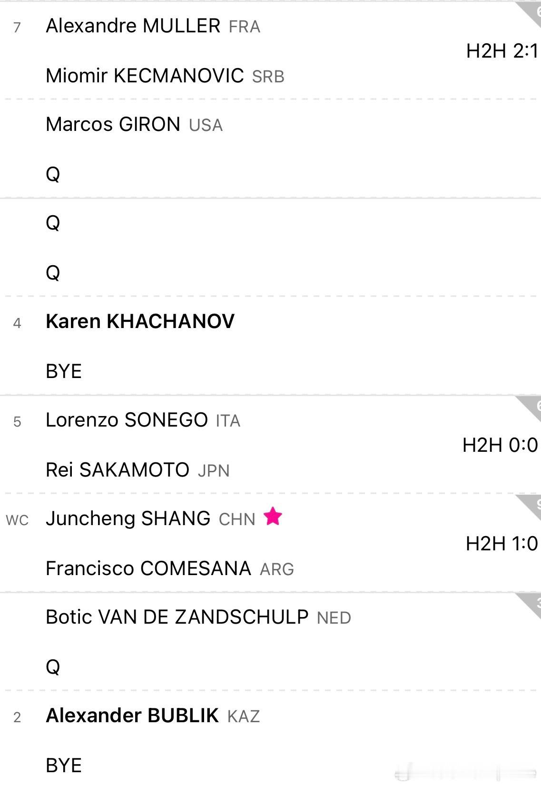Tap the qualifier slot below Marcos GIRON
541x786 pixels.
click(x=53, y=174)
